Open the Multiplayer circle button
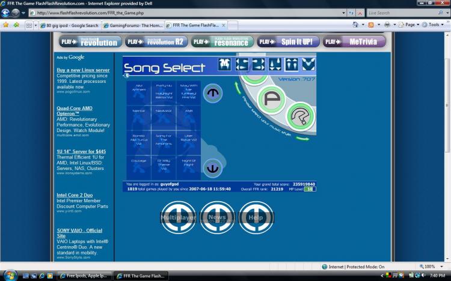The image size is (451, 281). click(x=178, y=217)
